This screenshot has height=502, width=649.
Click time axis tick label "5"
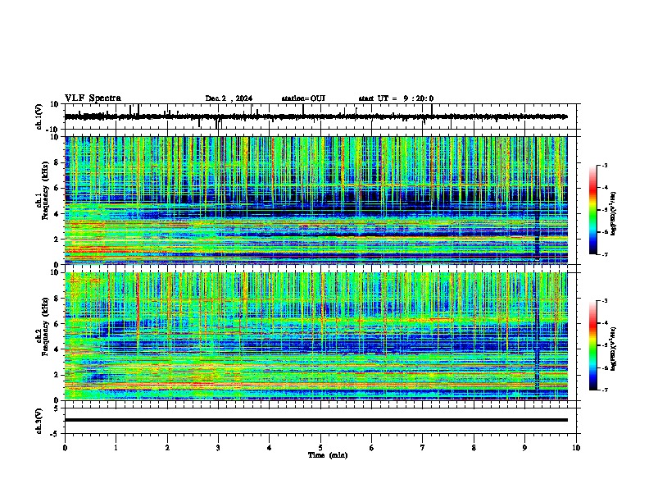320,448
